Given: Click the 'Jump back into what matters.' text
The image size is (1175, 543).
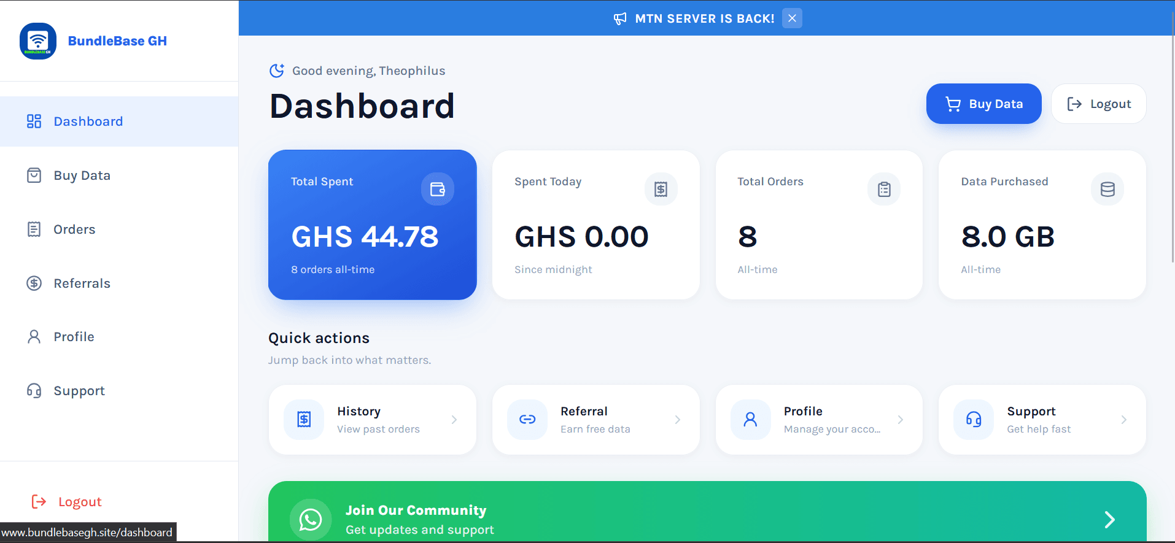Looking at the screenshot, I should (x=349, y=360).
